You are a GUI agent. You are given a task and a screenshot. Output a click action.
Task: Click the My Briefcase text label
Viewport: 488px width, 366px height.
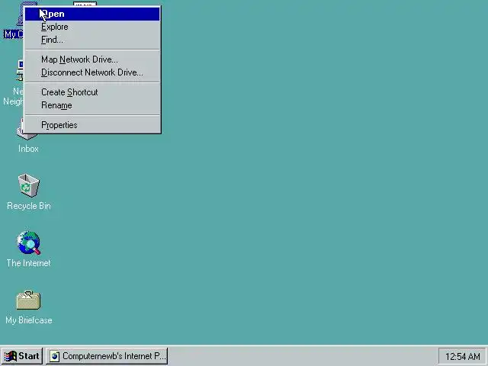coord(29,320)
